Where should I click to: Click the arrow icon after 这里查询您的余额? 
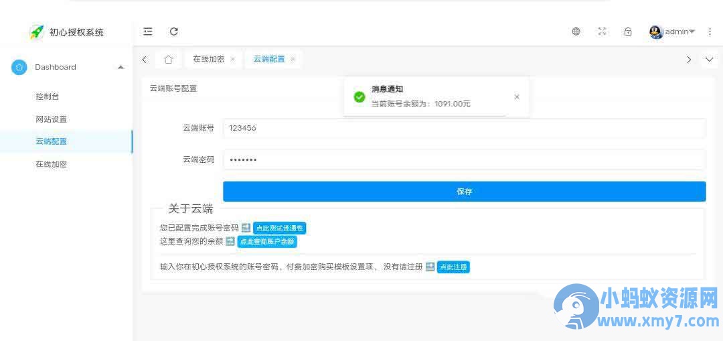pyautogui.click(x=230, y=241)
